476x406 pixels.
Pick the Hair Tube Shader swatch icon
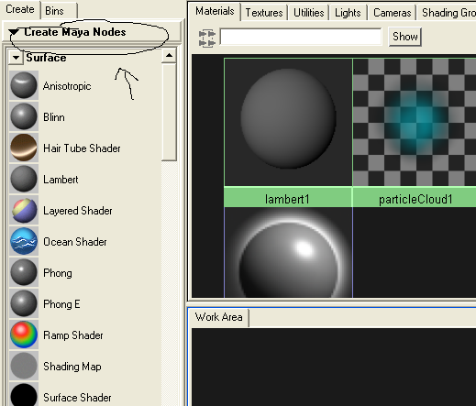24,148
